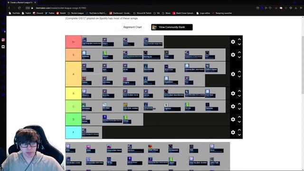Select the Expedition song tile
The width and height of the screenshot is (304, 171).
coord(171,81)
